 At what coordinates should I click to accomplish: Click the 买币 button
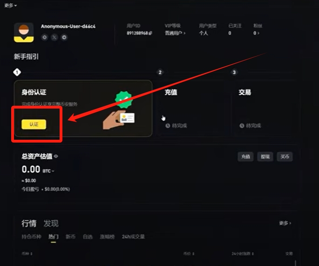(285, 157)
